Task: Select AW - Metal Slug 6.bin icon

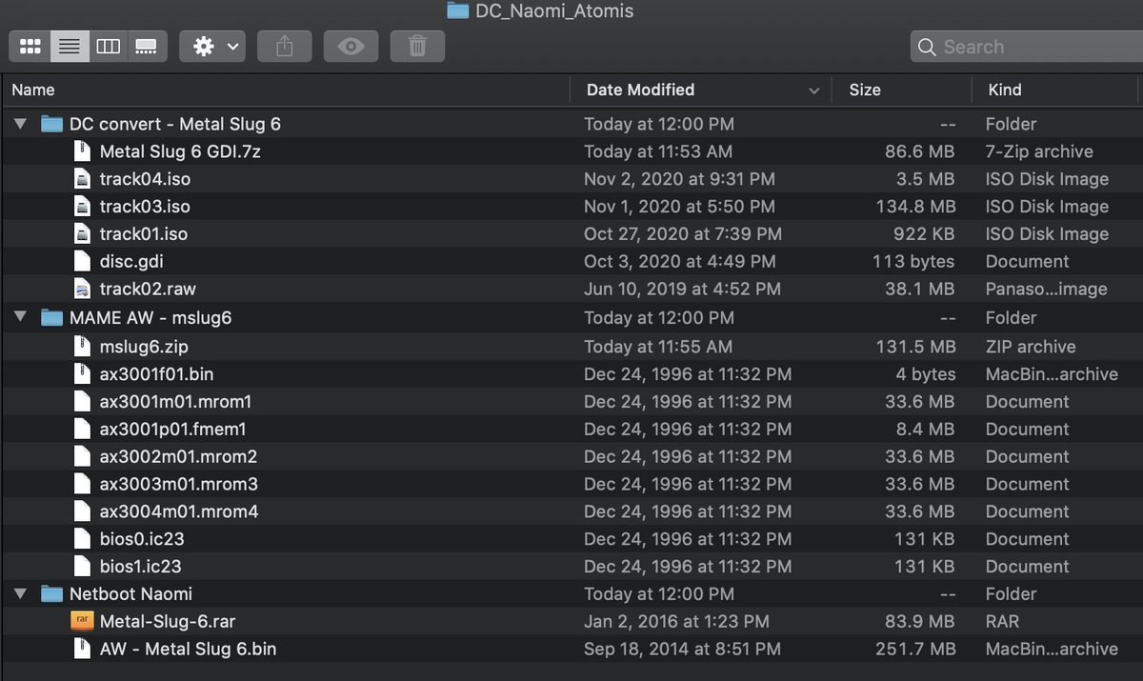Action: coord(82,650)
